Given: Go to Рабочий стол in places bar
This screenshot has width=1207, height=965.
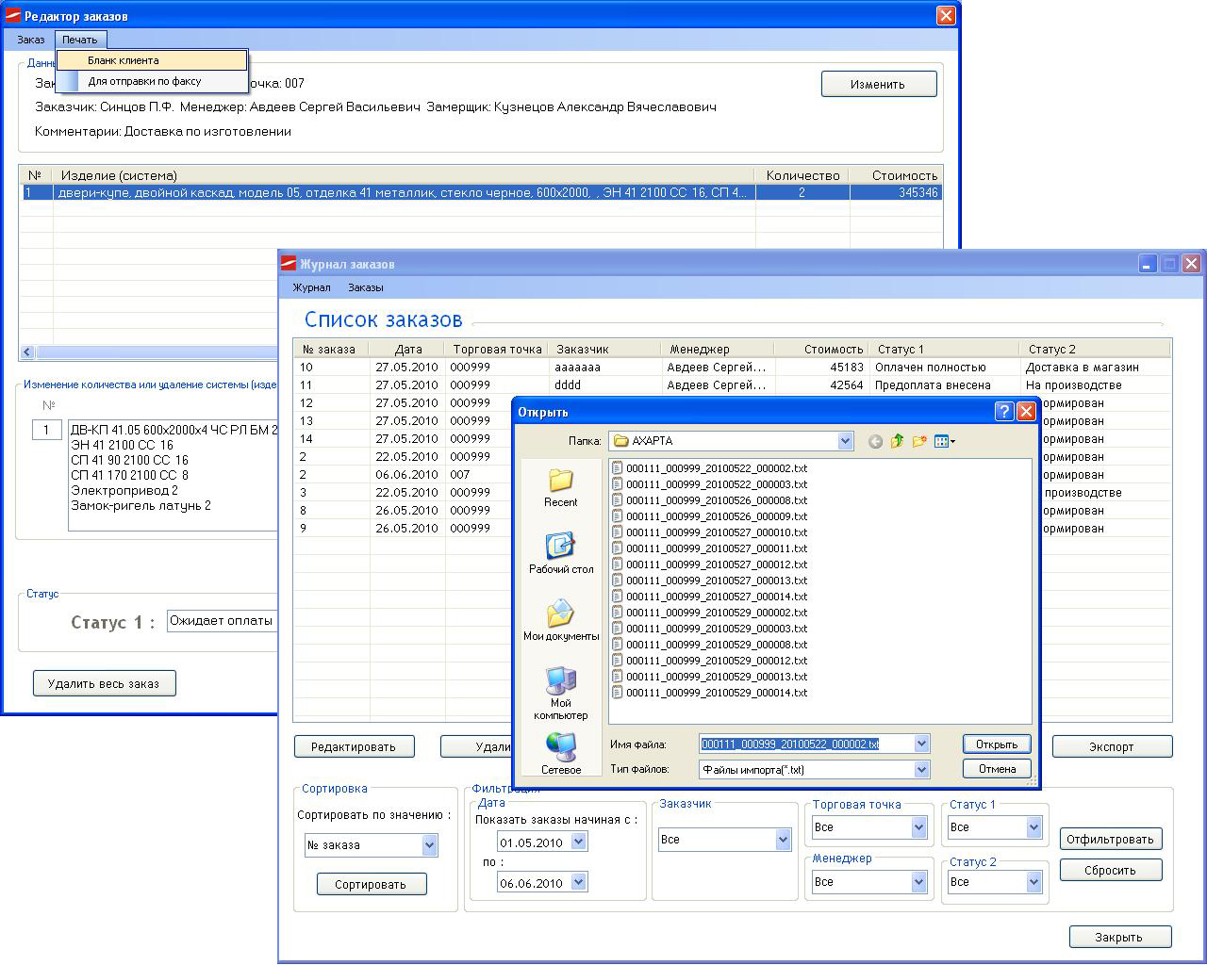Looking at the screenshot, I should coord(560,553).
